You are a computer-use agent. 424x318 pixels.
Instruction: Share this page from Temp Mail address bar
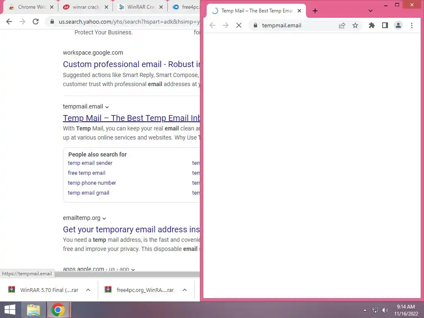pos(342,25)
